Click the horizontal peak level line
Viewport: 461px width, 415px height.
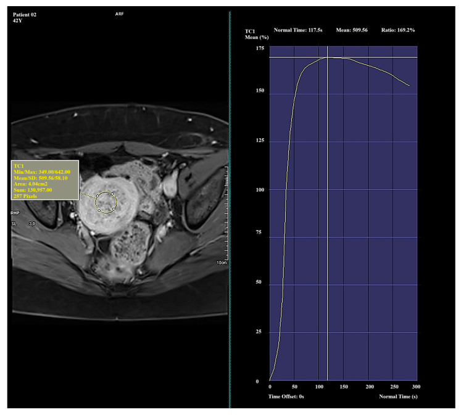343,57
